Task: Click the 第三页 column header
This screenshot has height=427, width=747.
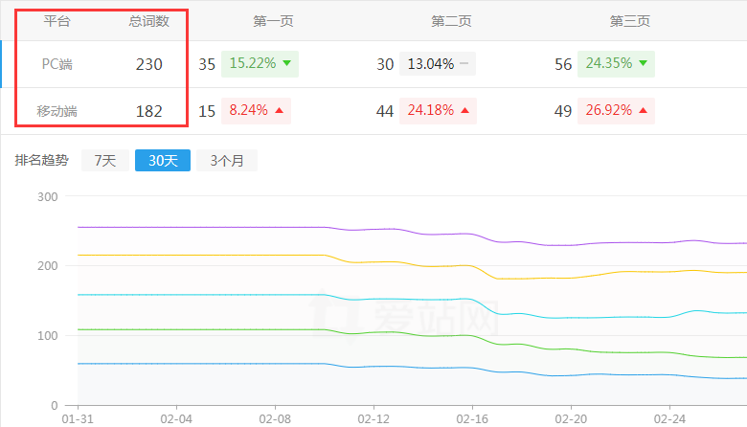Action: tap(629, 20)
